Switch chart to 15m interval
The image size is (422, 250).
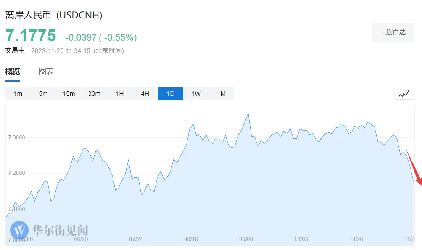pyautogui.click(x=69, y=94)
